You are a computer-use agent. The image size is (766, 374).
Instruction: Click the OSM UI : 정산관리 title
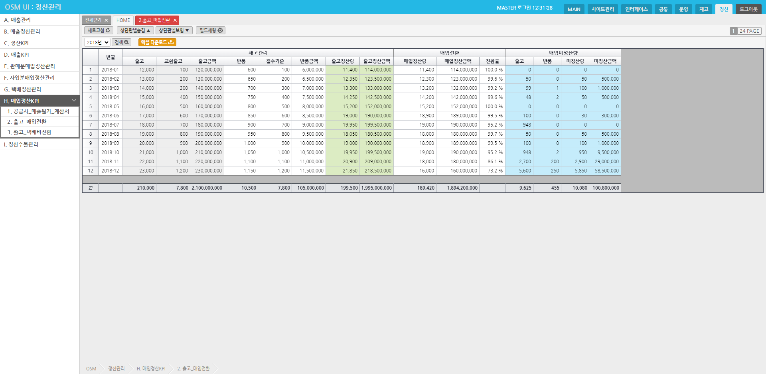click(x=33, y=7)
